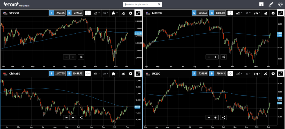Toggle crosshair on China50 chart
This screenshot has height=129, width=285.
click(x=88, y=74)
